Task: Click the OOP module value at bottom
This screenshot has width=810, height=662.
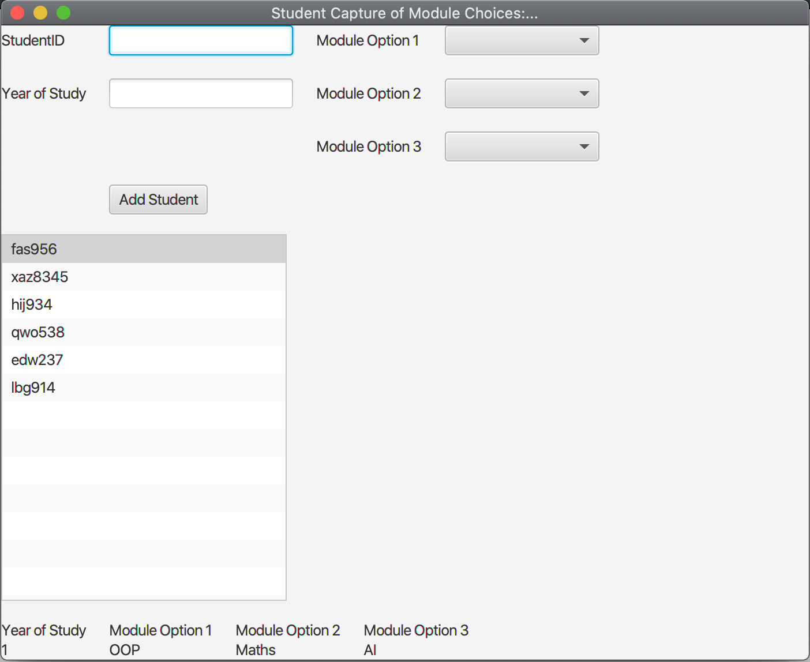Action: (125, 650)
